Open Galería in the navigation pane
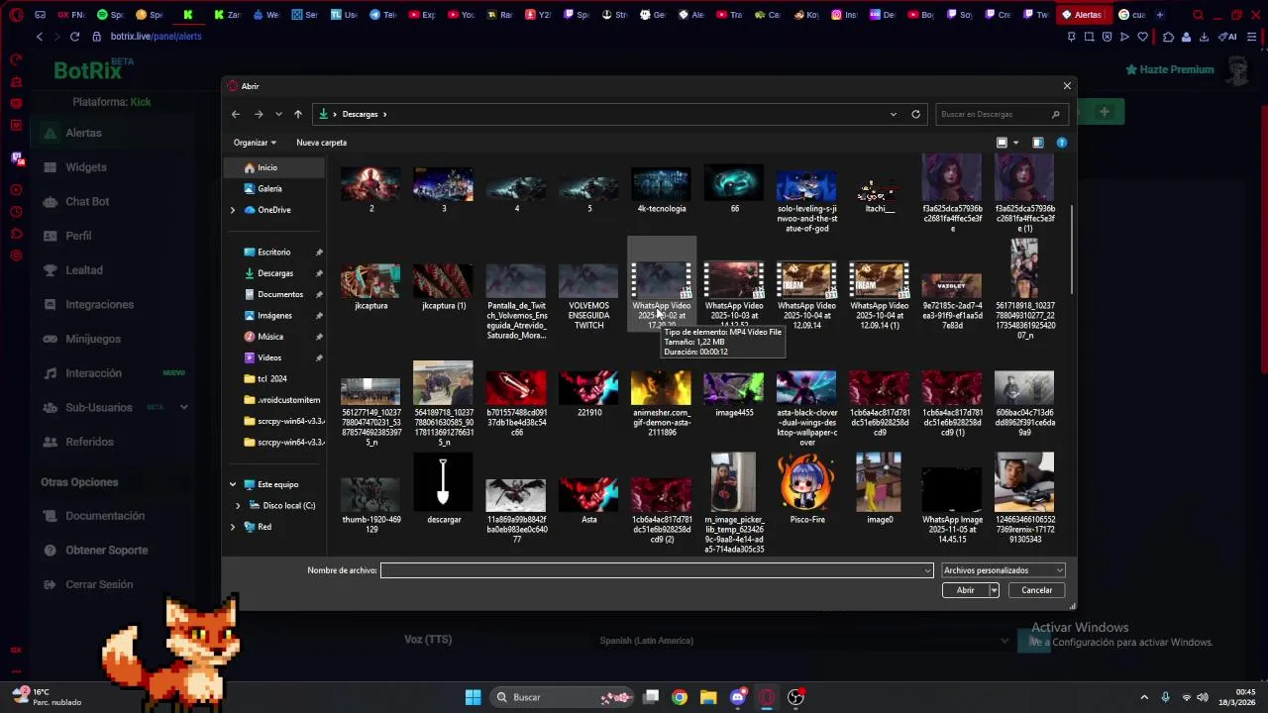1268x713 pixels. [269, 188]
